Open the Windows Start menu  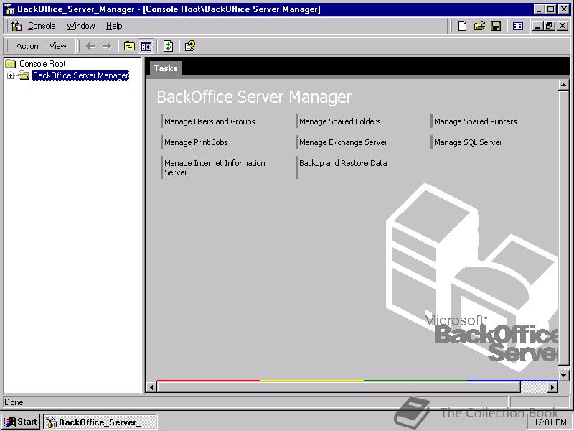pos(21,422)
